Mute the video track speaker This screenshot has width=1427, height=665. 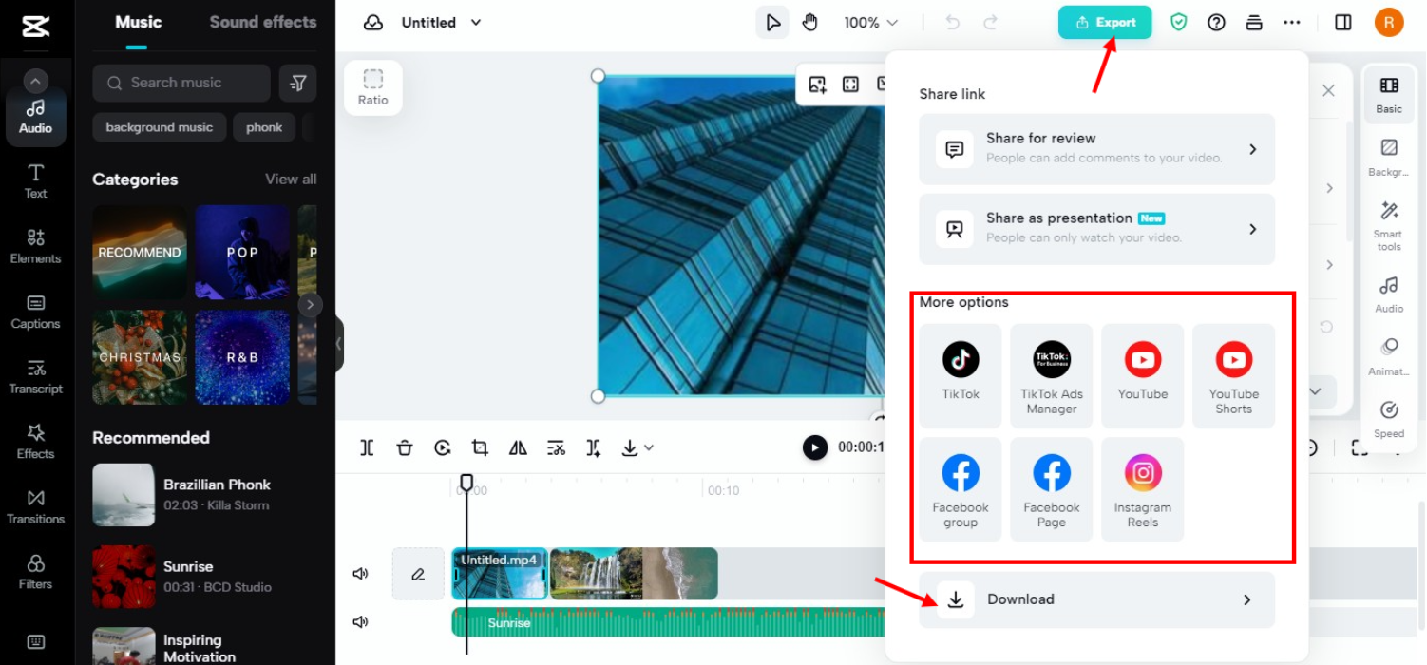coord(360,574)
